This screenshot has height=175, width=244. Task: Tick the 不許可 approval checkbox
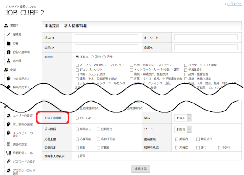coord(219,148)
